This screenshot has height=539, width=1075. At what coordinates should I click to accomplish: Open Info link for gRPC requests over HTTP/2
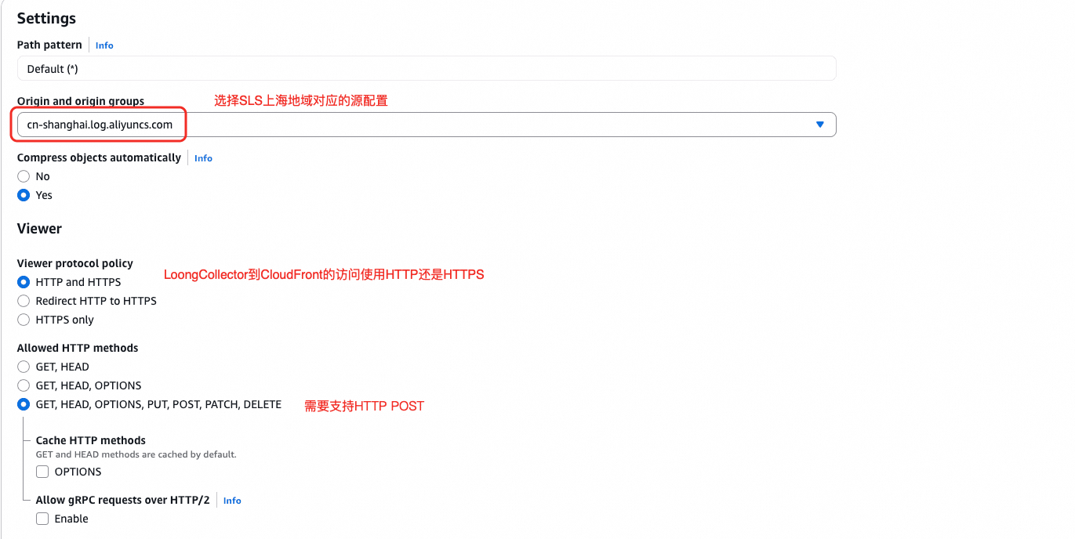tap(232, 501)
